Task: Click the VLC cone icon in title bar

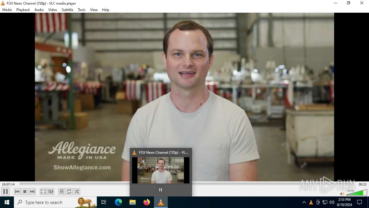Action: 3,3
